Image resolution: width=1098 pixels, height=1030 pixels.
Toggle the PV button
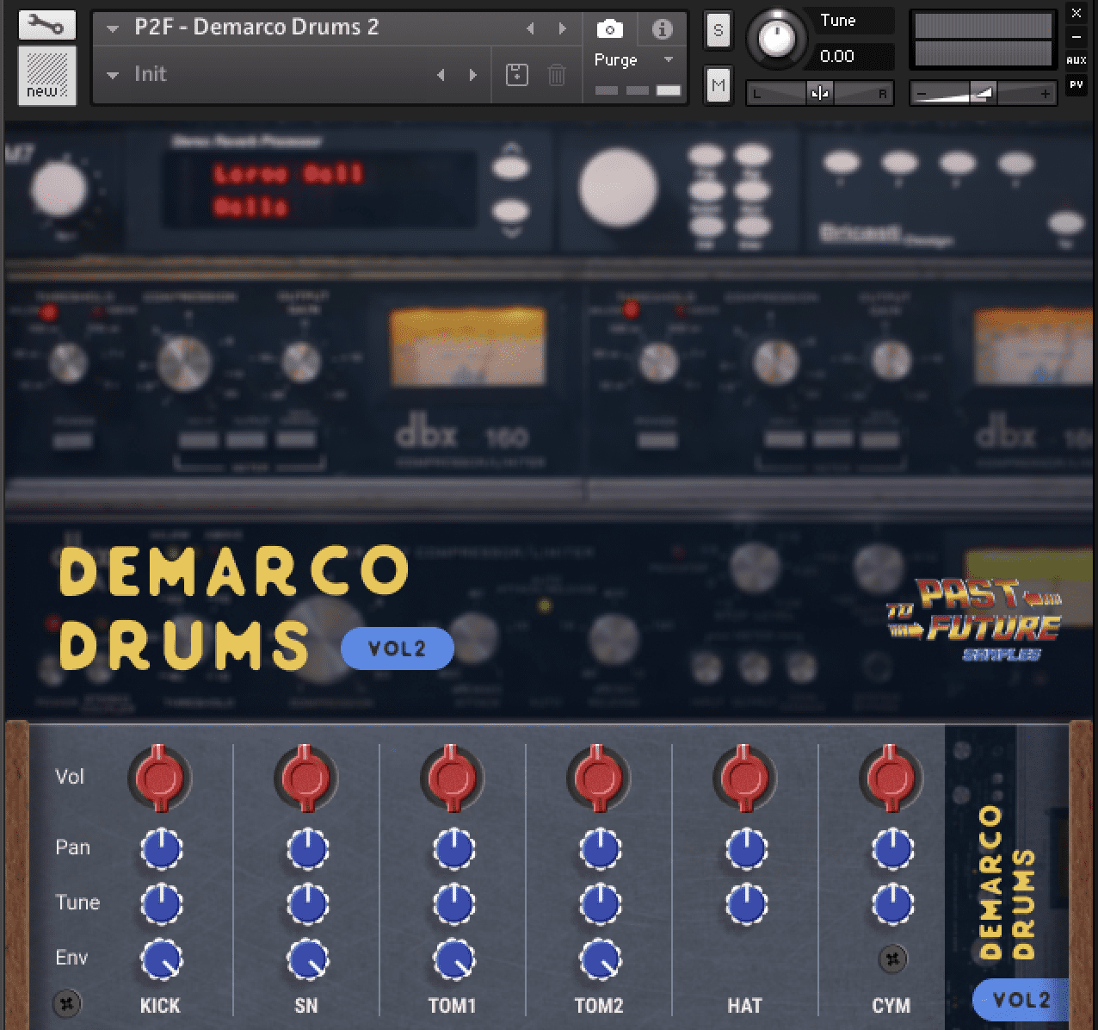point(1076,84)
